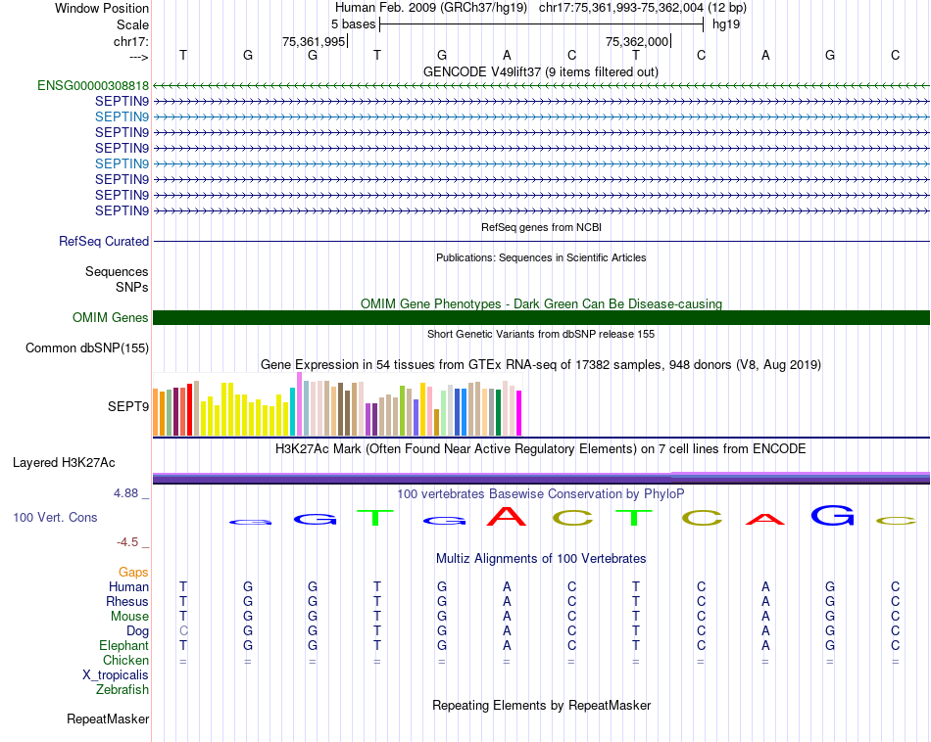Select the Common dbSNP(155) track label

tap(86, 348)
